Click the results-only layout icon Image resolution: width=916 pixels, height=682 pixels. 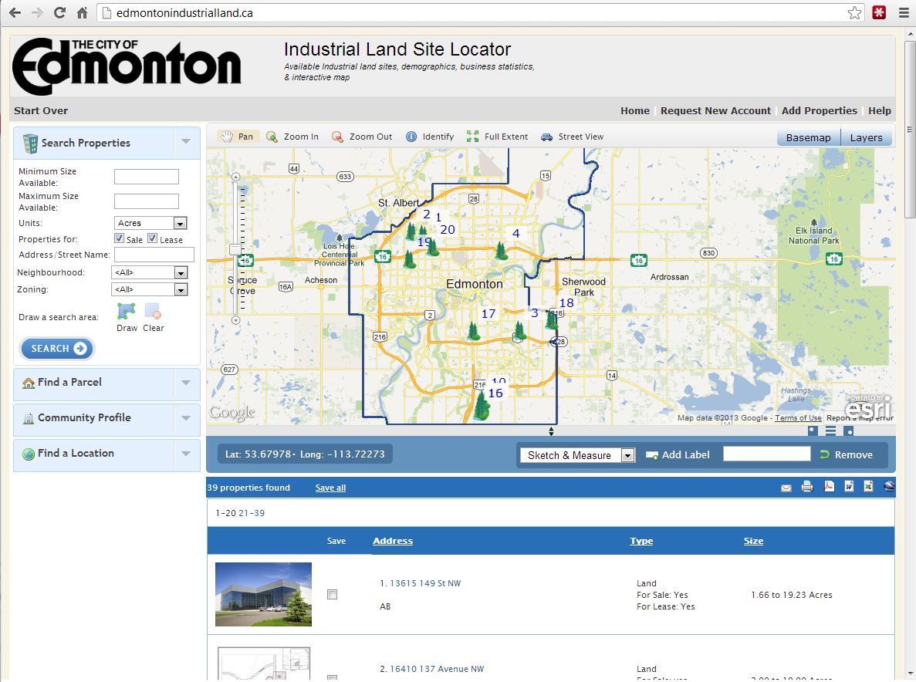coord(849,431)
